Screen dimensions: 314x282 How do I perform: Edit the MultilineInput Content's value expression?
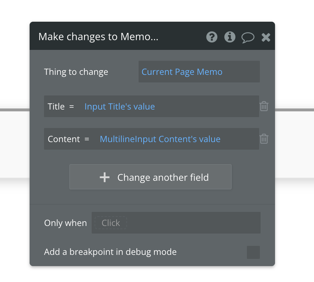click(160, 139)
